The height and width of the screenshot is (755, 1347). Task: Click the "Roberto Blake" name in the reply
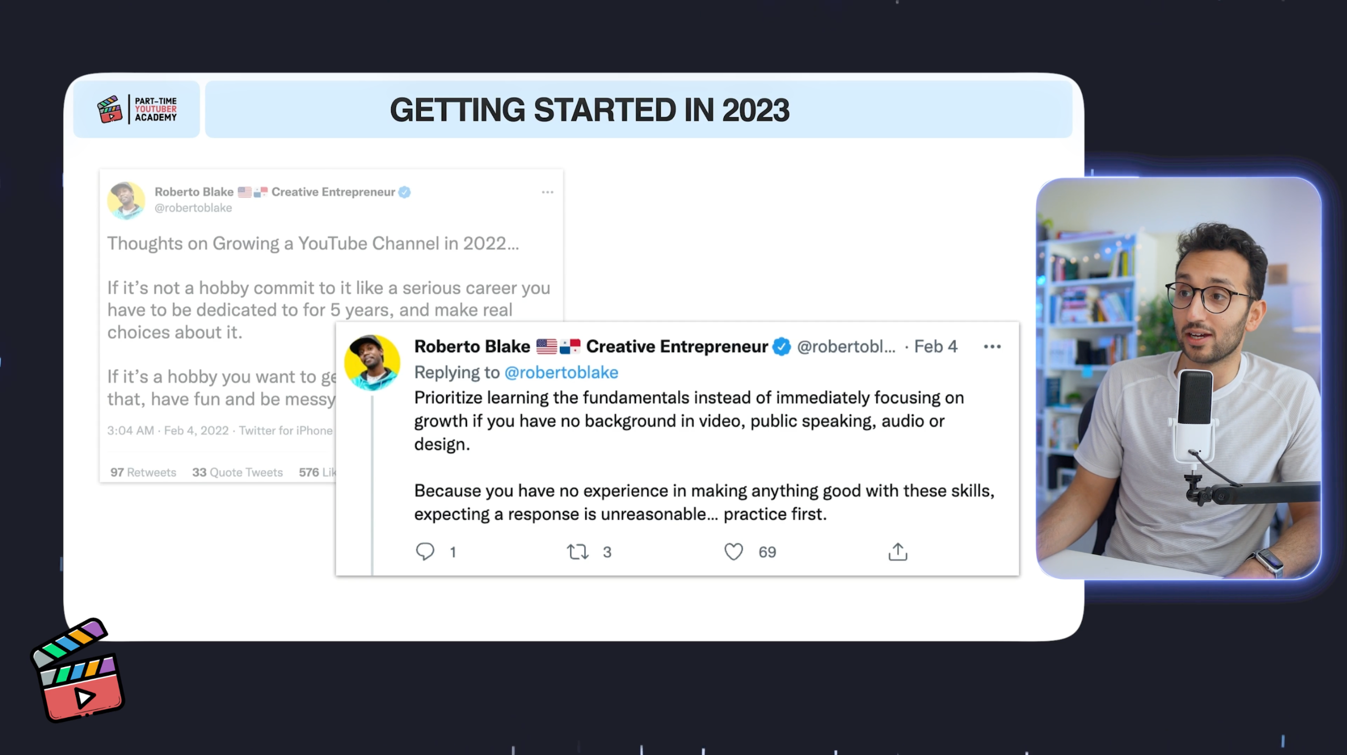click(x=472, y=346)
